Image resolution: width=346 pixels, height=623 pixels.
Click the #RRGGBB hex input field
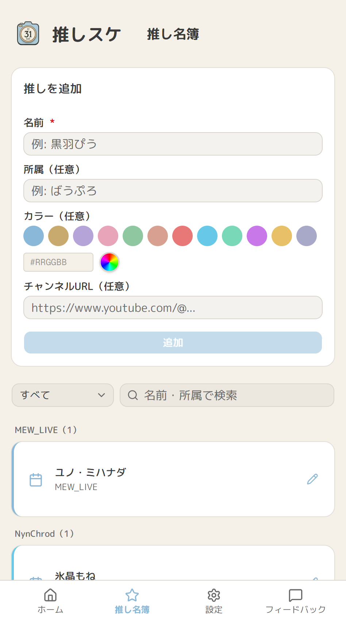(x=58, y=262)
